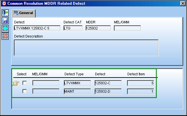Click the MDDR label
This screenshot has width=187, height=116.
(91, 22)
